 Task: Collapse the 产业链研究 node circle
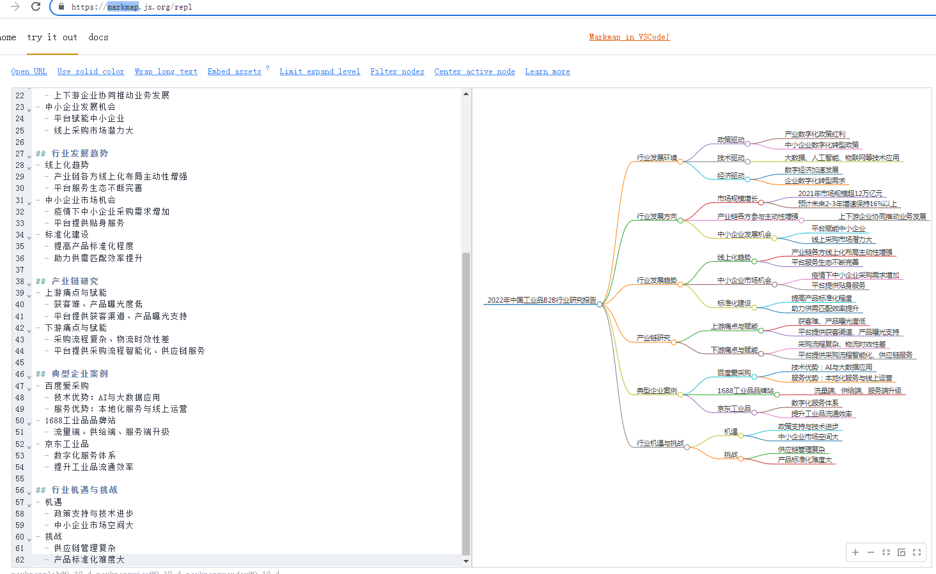tap(673, 342)
